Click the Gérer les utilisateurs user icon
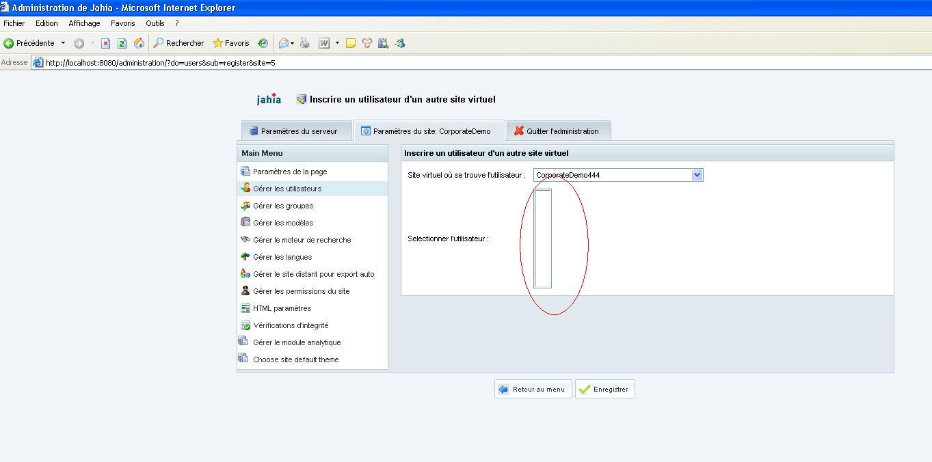932x462 pixels. [245, 188]
